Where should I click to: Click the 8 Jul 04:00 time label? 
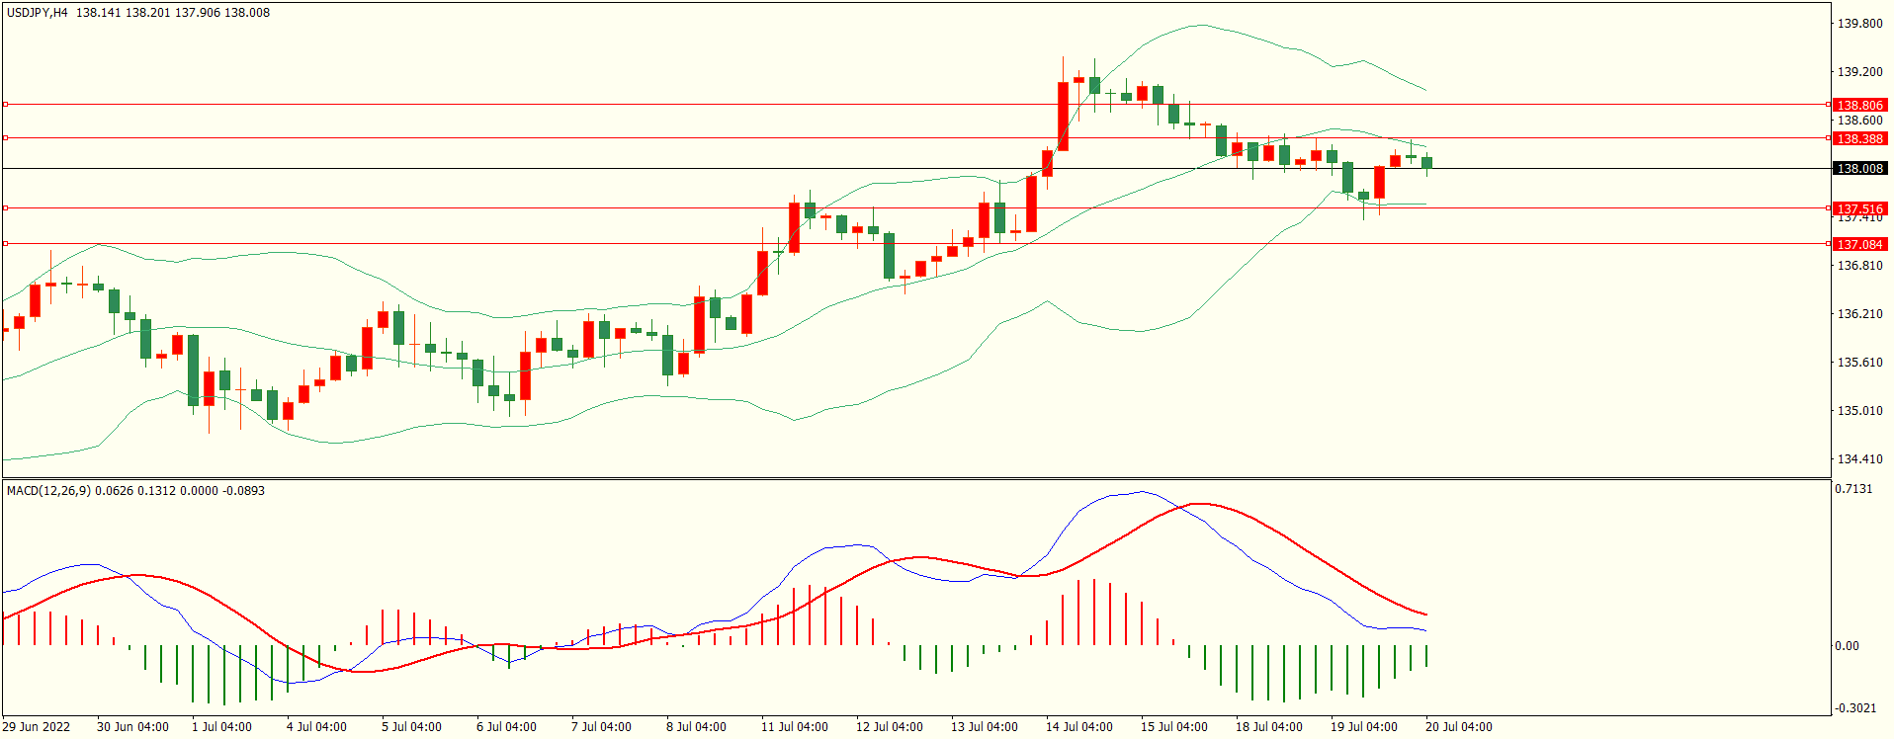pos(696,727)
